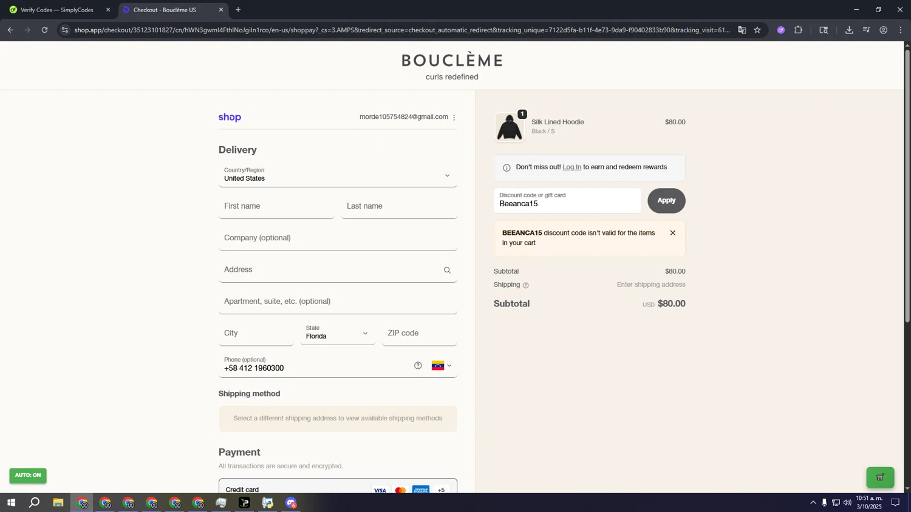Click the Shop logo
The width and height of the screenshot is (911, 512).
point(230,117)
